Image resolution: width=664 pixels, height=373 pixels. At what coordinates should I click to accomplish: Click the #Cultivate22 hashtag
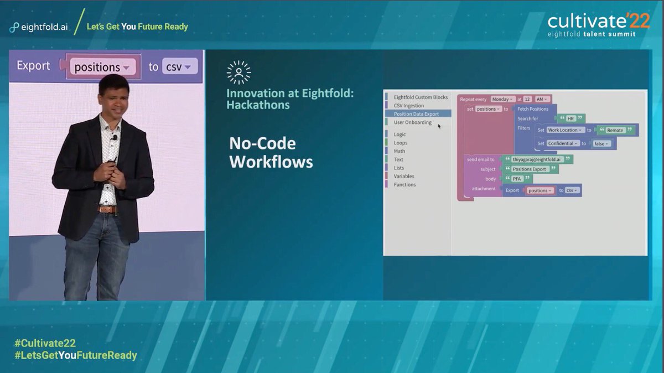tap(45, 343)
